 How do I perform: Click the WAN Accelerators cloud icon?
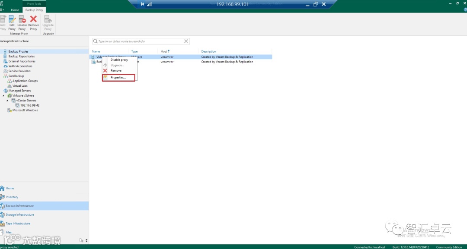click(5, 66)
